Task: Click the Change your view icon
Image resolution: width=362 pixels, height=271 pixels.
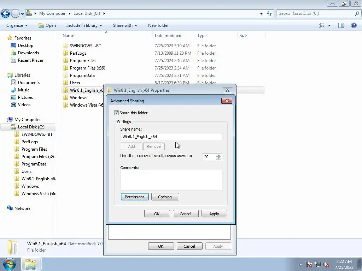Action: [321, 25]
